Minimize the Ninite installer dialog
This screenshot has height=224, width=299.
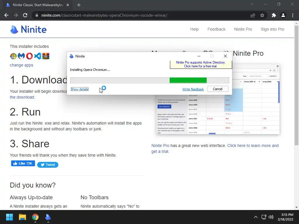pyautogui.click(x=199, y=56)
